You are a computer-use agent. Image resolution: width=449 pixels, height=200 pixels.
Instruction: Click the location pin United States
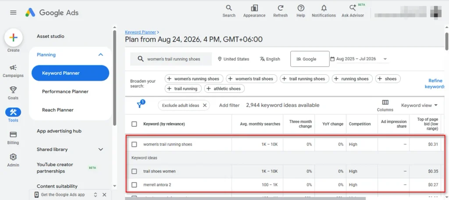233,59
